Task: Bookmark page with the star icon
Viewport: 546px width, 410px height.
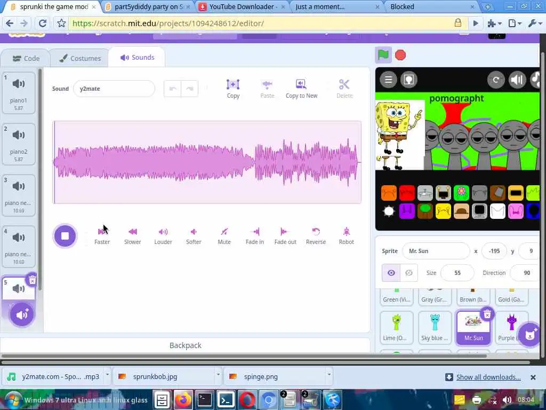Action: (x=62, y=23)
